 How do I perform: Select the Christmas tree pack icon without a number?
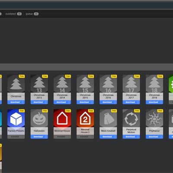16,83
